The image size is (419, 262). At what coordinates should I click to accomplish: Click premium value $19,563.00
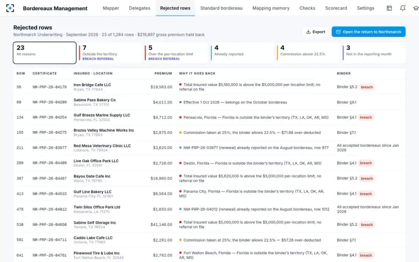161,87
